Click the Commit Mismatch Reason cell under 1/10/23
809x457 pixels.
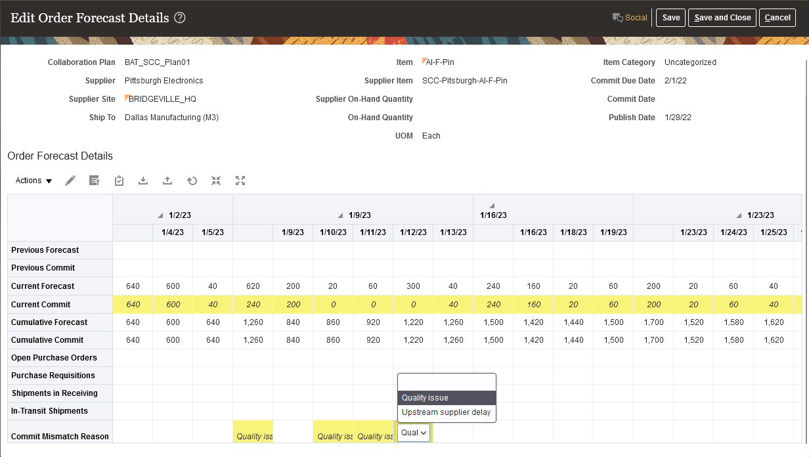tap(333, 433)
